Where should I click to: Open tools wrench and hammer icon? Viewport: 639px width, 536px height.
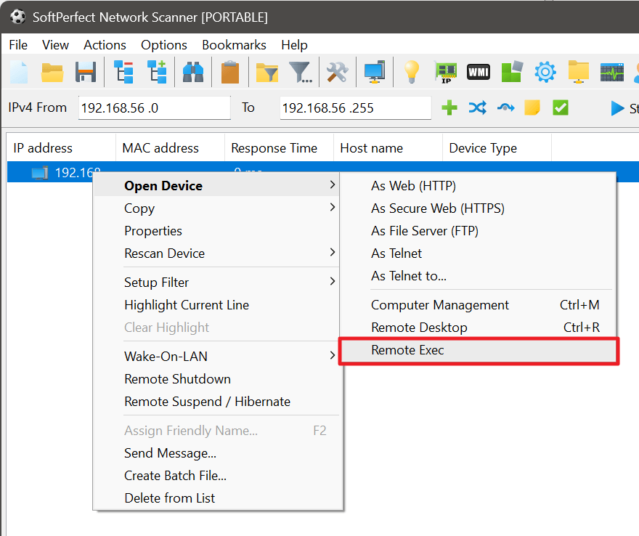tap(338, 73)
